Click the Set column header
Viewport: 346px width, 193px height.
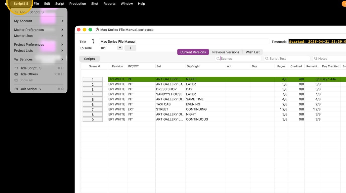(x=170, y=66)
